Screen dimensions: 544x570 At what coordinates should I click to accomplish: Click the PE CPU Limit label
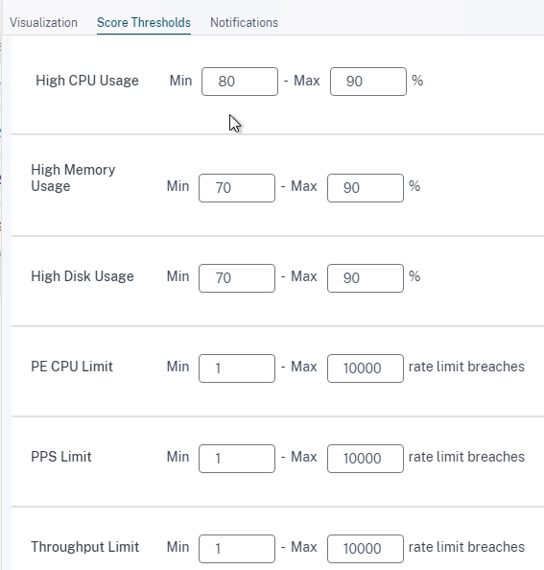tap(72, 367)
